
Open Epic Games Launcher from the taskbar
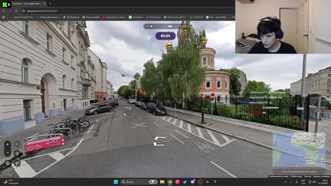215,182
